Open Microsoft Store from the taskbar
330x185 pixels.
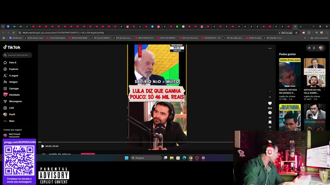coord(178,158)
